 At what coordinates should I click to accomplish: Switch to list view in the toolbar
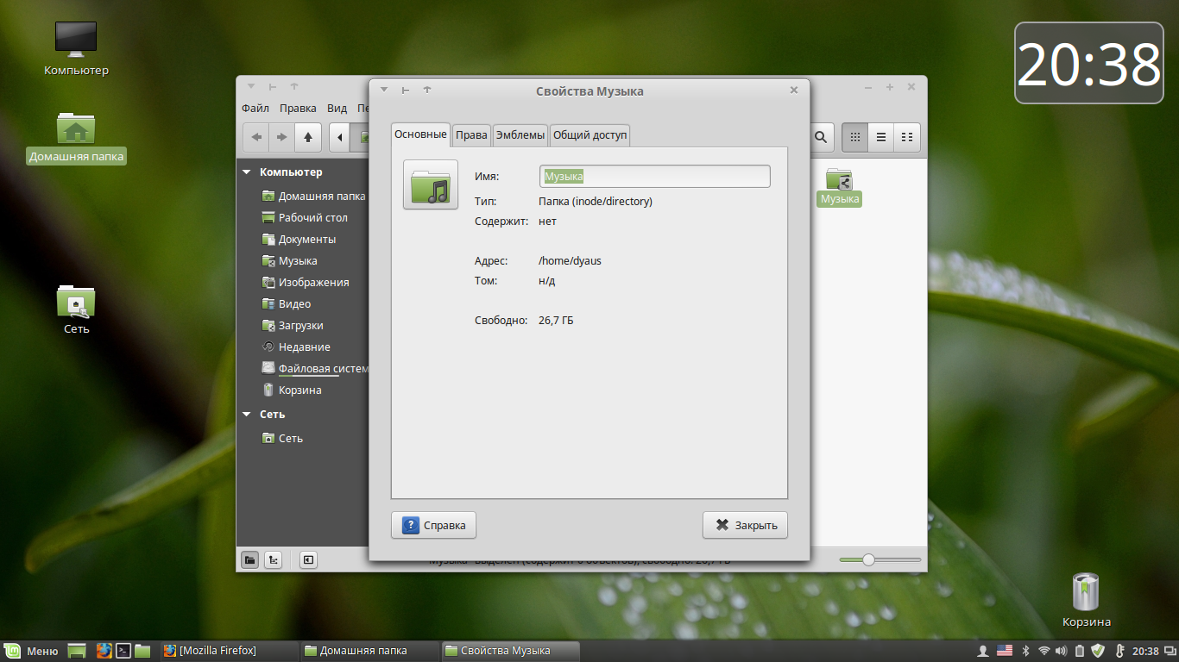(x=880, y=137)
